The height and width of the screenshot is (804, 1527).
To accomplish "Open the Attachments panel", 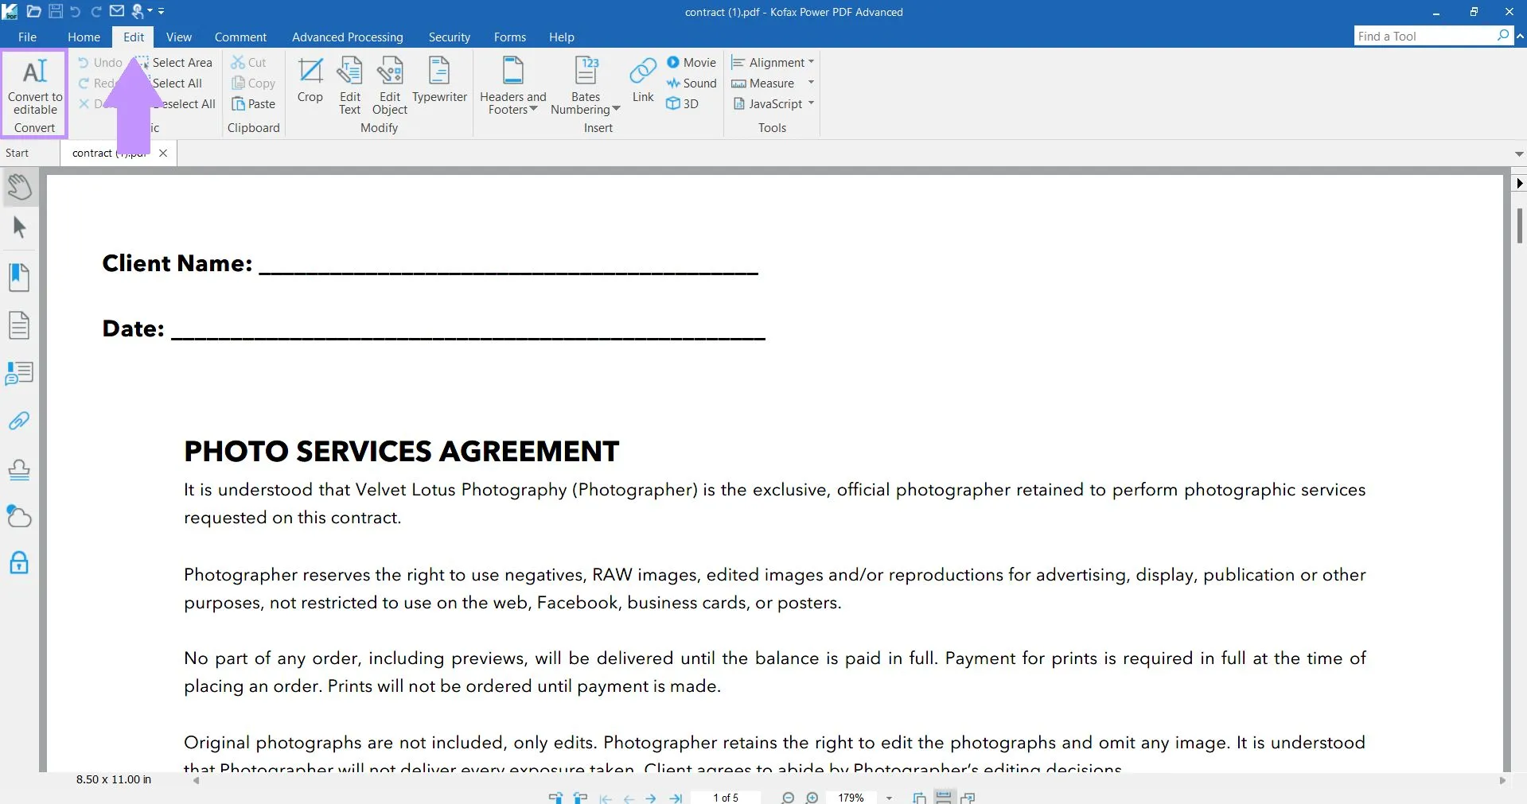I will tap(18, 421).
